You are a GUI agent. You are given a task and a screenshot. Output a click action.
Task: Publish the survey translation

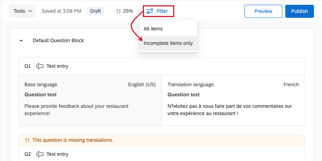click(x=299, y=11)
